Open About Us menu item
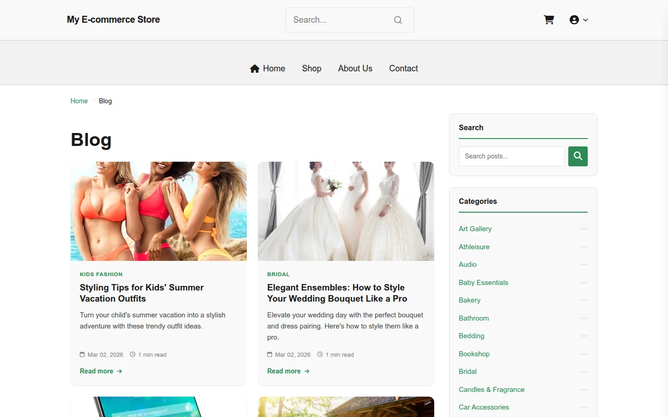Screen dimensions: 668x417 [355, 69]
